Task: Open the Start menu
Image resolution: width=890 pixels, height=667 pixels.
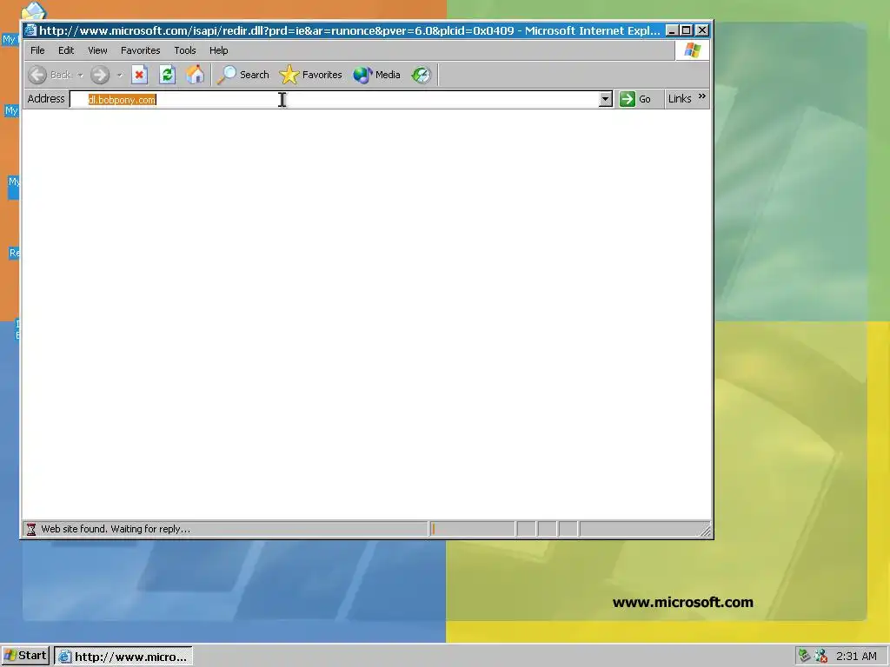Action: [x=25, y=656]
